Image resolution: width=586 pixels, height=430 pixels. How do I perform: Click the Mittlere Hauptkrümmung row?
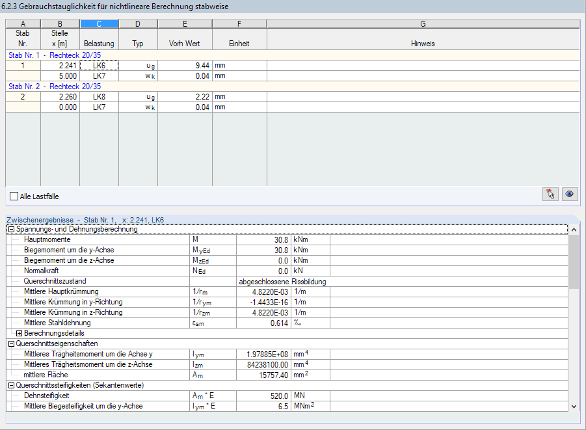(x=287, y=291)
